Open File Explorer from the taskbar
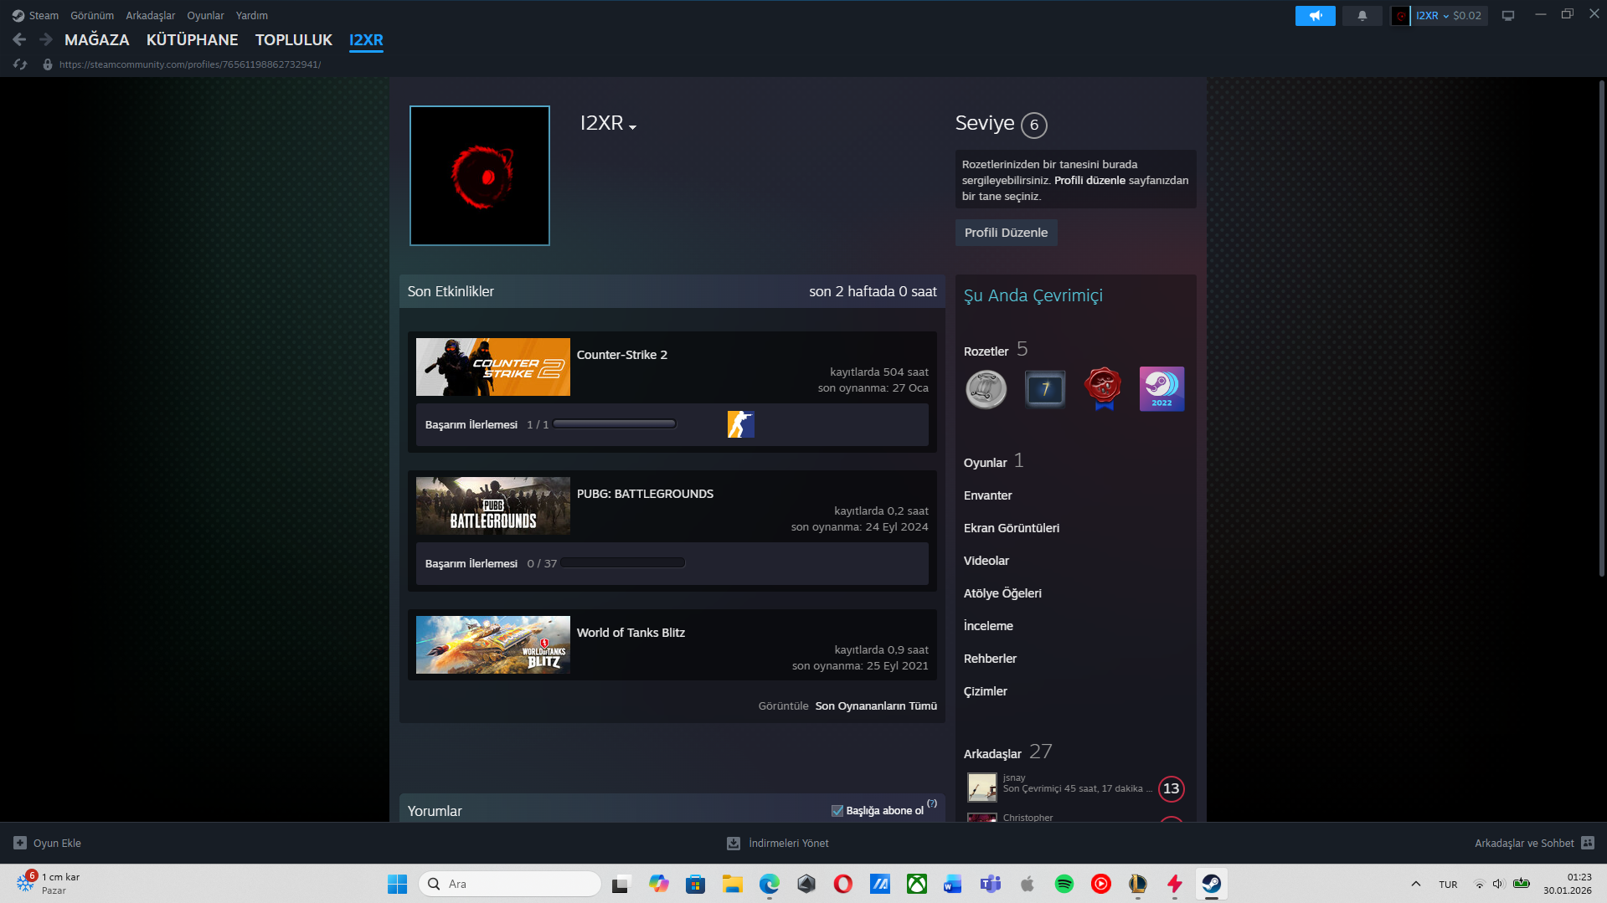Image resolution: width=1607 pixels, height=903 pixels. [733, 884]
